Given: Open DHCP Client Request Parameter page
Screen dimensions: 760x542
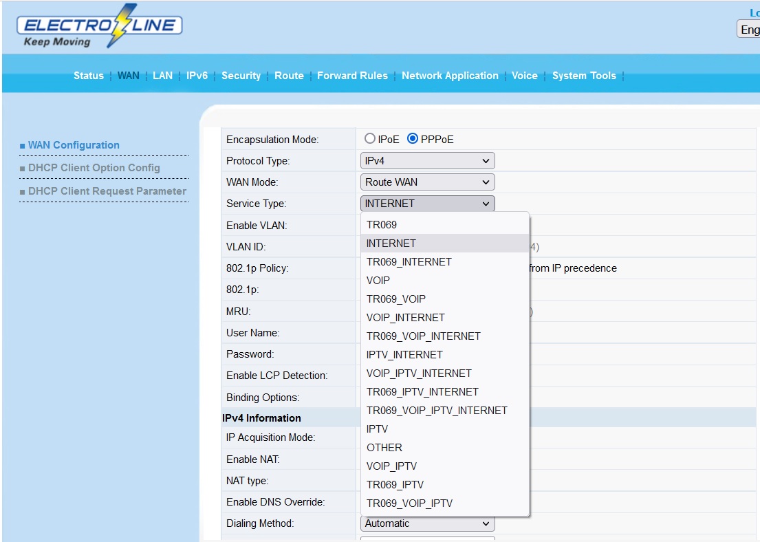Looking at the screenshot, I should [x=107, y=191].
